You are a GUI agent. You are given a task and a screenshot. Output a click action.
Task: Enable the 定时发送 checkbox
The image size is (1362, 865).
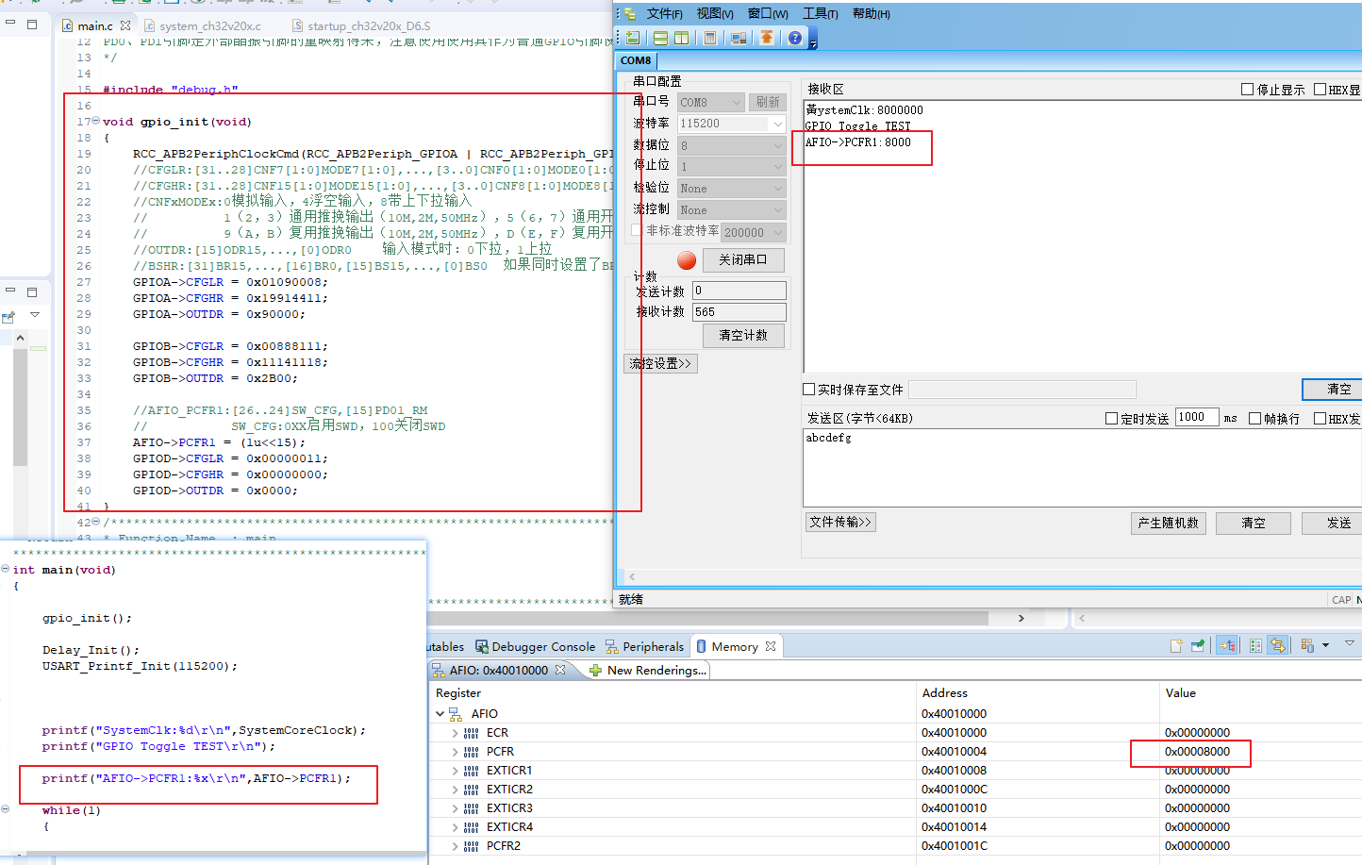(x=1111, y=418)
